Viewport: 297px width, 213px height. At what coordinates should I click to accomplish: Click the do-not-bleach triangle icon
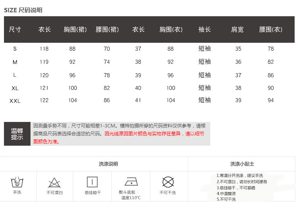tap(54, 183)
